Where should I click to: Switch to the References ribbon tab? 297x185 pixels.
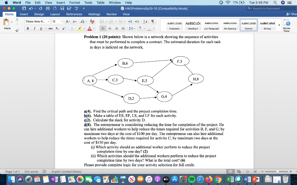pyautogui.click(x=74, y=14)
